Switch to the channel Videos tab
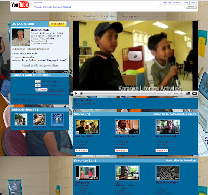Image resolution: width=208 pixels, height=195 pixels. coord(74,16)
